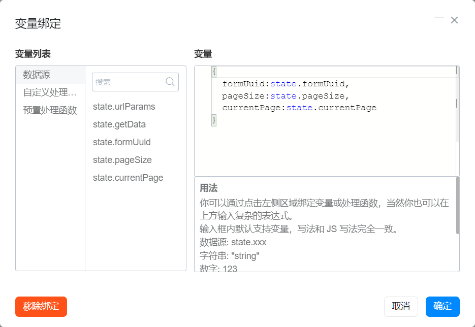Click the 移除绑定 button
The height and width of the screenshot is (327, 475).
pyautogui.click(x=41, y=306)
